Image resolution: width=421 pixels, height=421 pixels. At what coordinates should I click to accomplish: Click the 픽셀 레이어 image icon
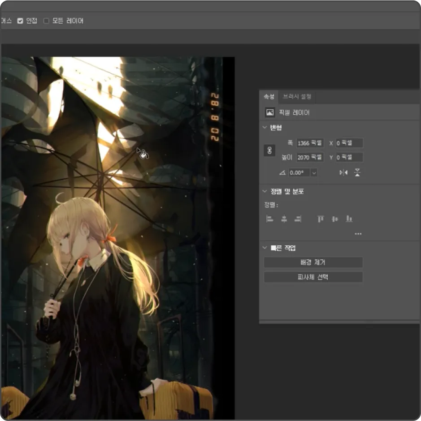coord(270,112)
